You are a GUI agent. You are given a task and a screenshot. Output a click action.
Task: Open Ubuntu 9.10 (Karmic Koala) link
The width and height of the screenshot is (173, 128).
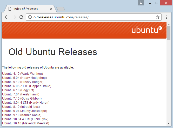[x=22, y=115]
